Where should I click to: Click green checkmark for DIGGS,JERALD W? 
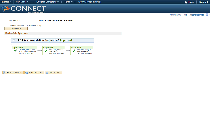pyautogui.click(x=15, y=51)
